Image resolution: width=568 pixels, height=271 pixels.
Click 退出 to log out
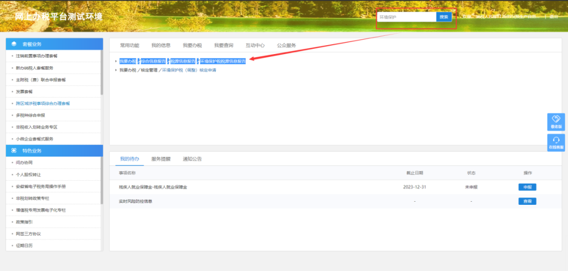[553, 17]
